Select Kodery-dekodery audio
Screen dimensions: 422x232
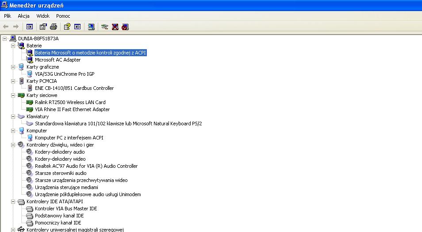pyautogui.click(x=60, y=152)
